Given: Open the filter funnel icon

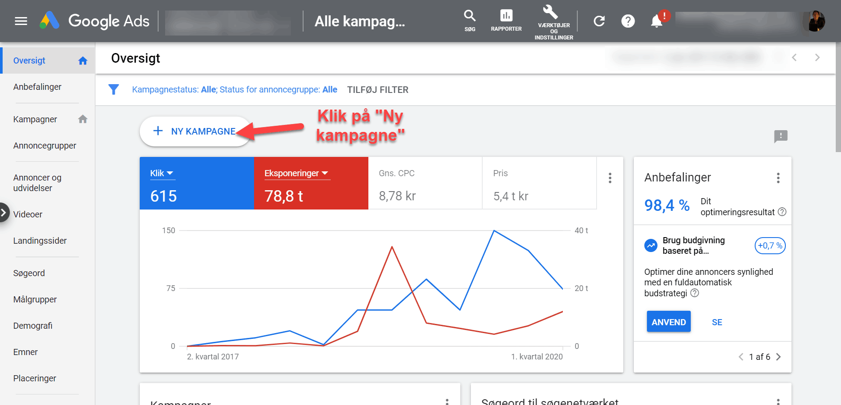Looking at the screenshot, I should [113, 89].
